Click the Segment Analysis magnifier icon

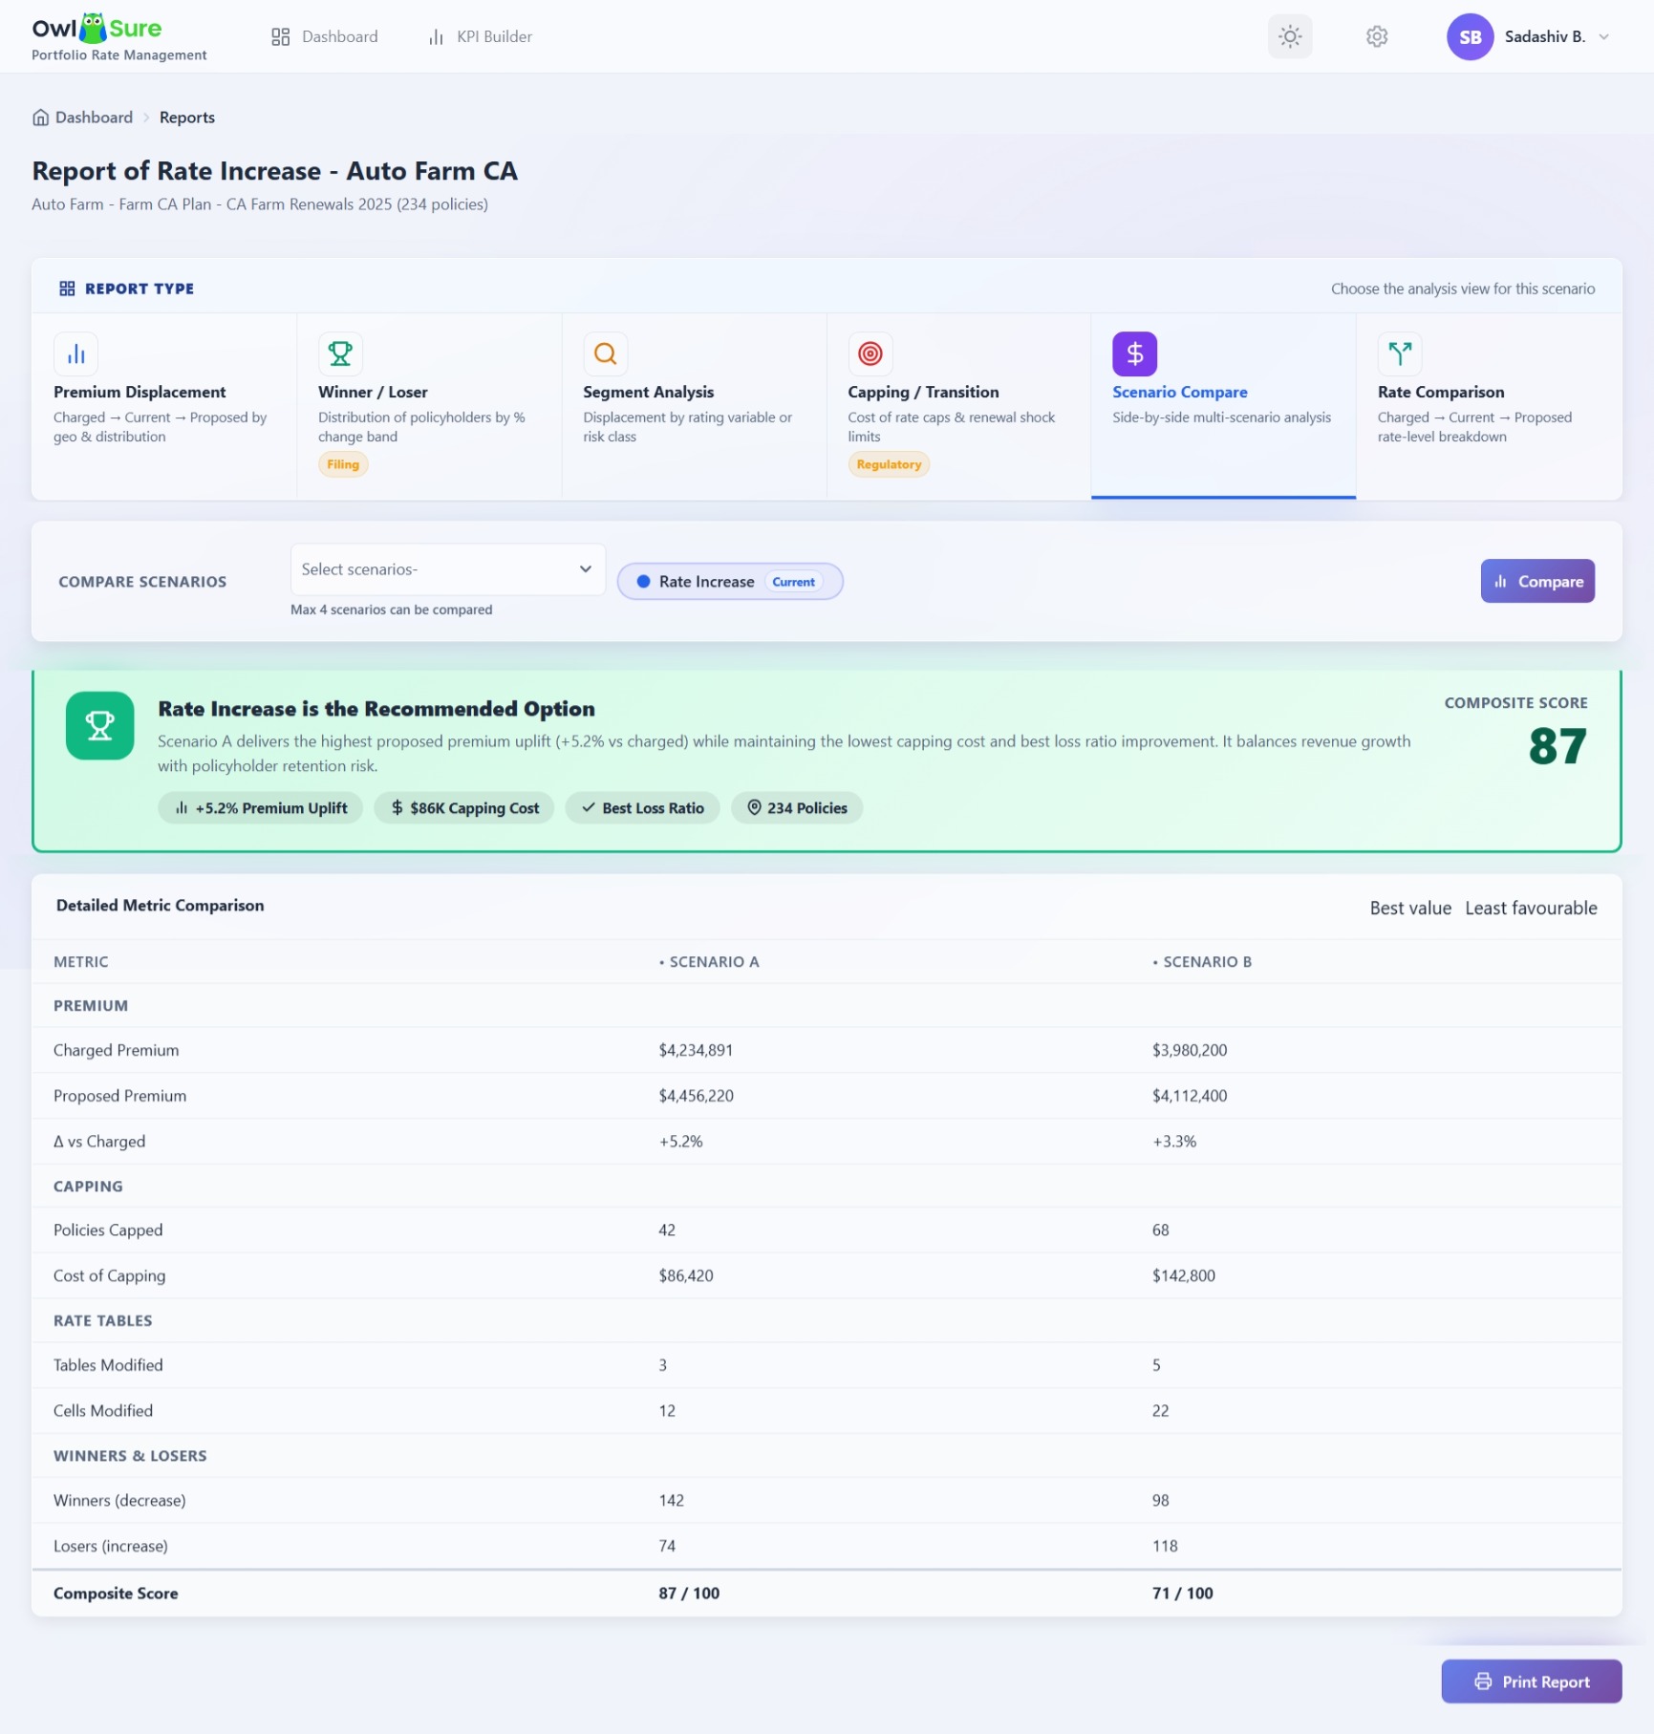pyautogui.click(x=605, y=353)
